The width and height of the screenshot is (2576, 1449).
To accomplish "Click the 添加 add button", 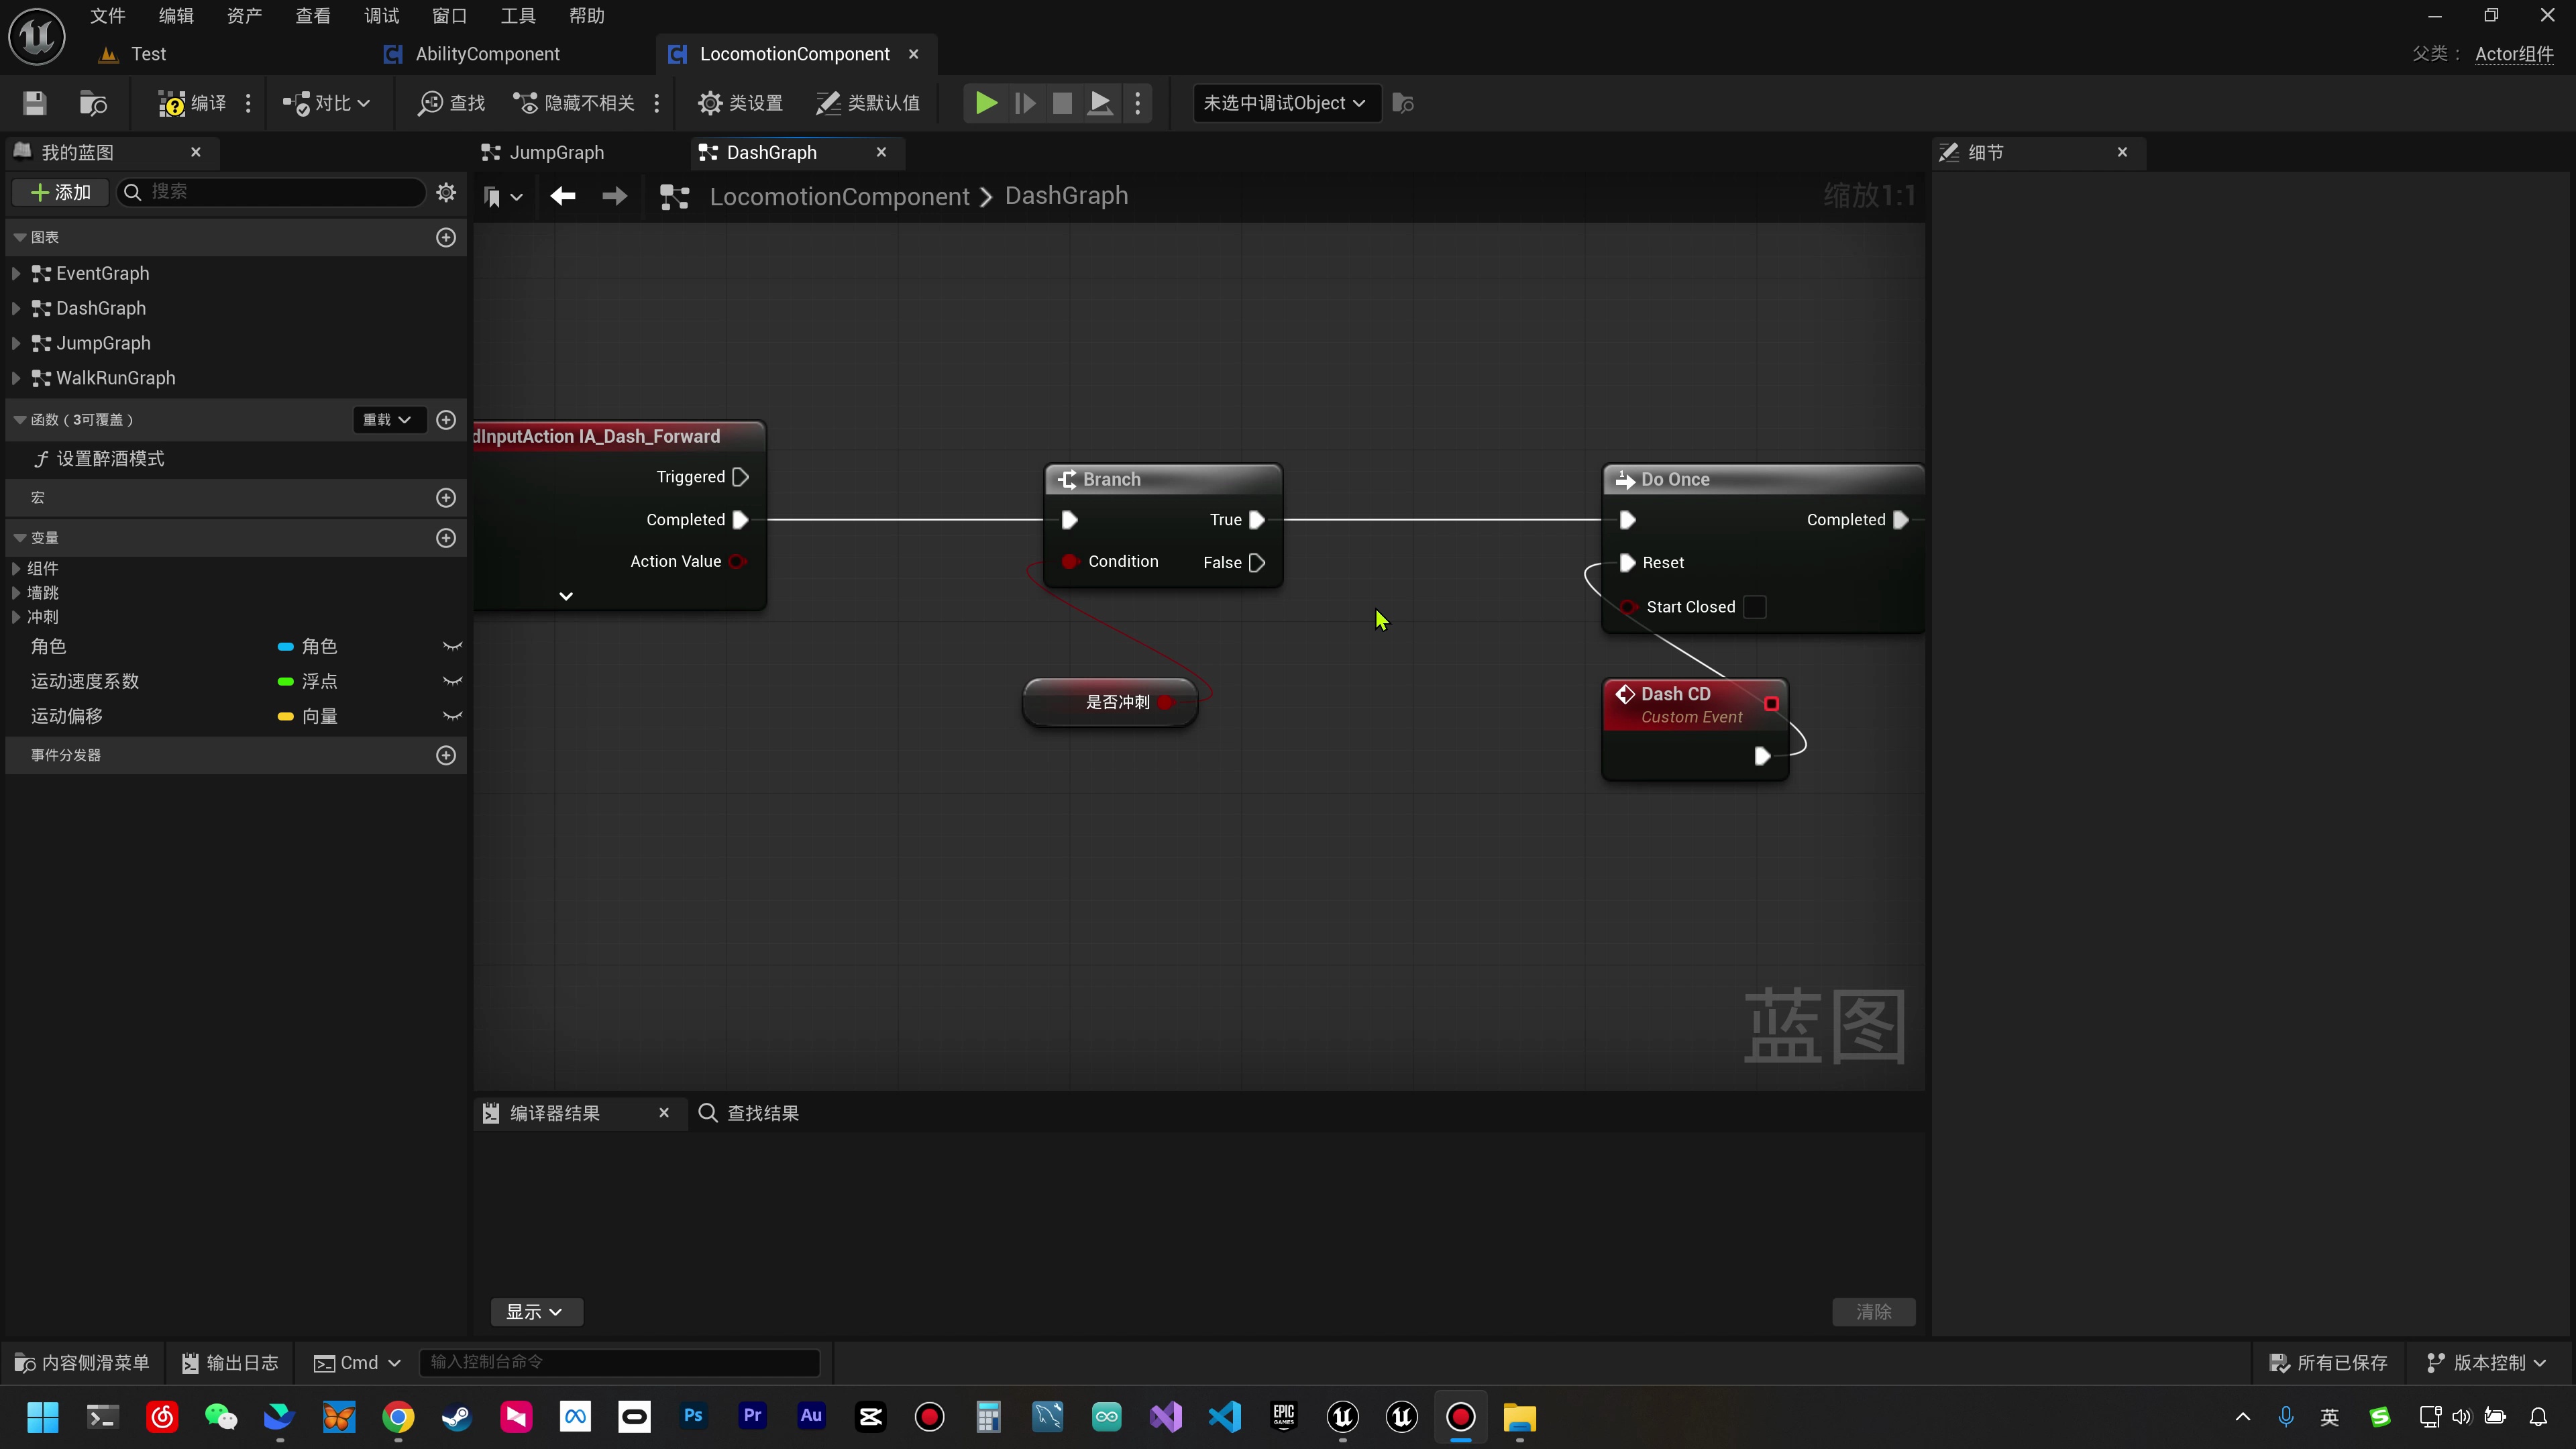I will coord(61,192).
